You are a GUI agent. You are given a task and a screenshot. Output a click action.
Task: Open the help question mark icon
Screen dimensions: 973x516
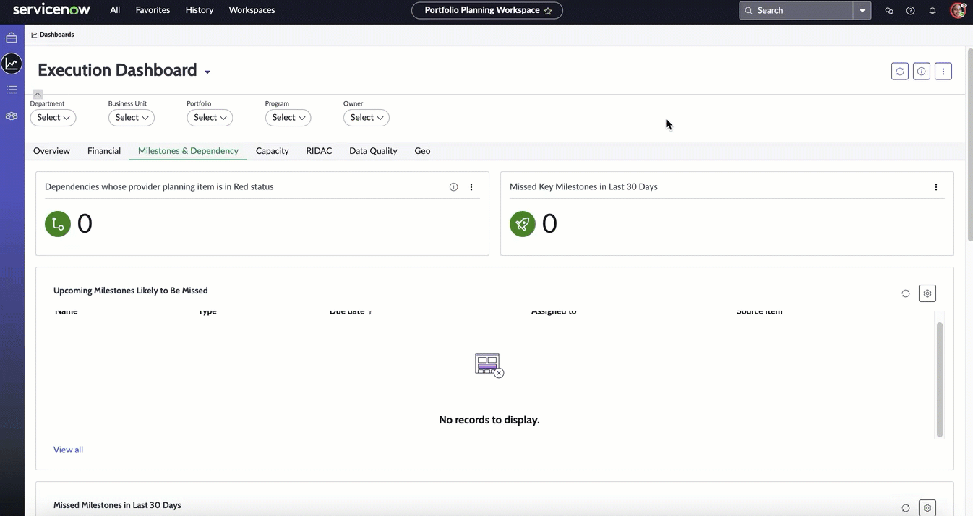[911, 11]
